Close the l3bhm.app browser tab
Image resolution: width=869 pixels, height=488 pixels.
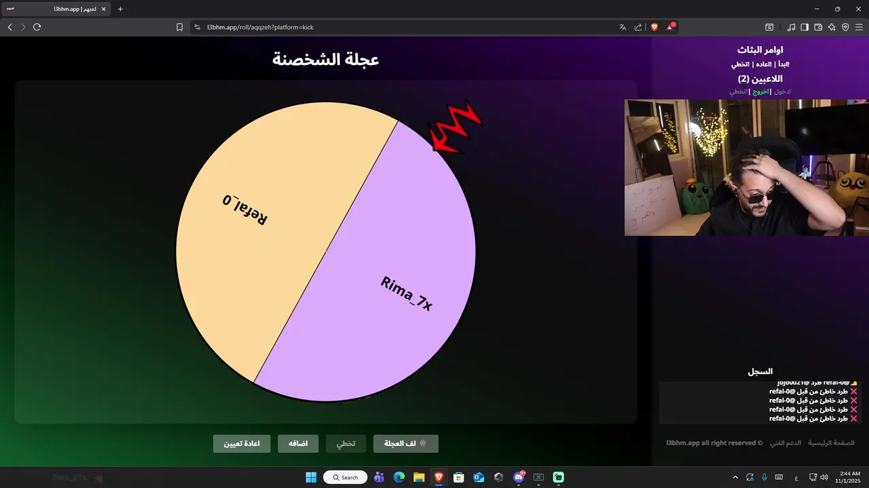pos(104,9)
